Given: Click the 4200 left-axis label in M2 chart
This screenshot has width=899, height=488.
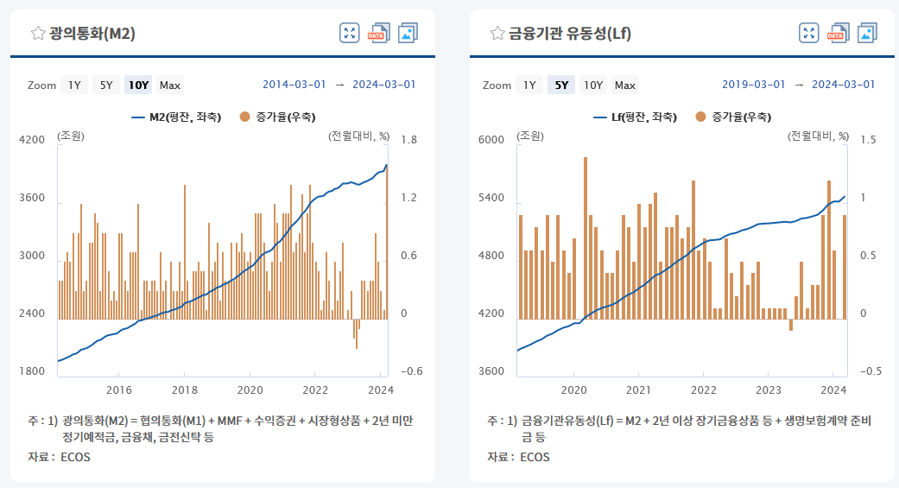Looking at the screenshot, I should click(x=32, y=140).
